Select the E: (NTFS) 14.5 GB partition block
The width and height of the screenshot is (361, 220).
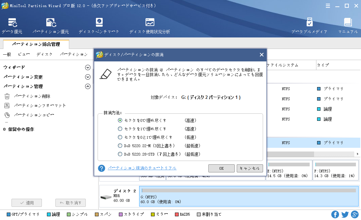(x=289, y=170)
